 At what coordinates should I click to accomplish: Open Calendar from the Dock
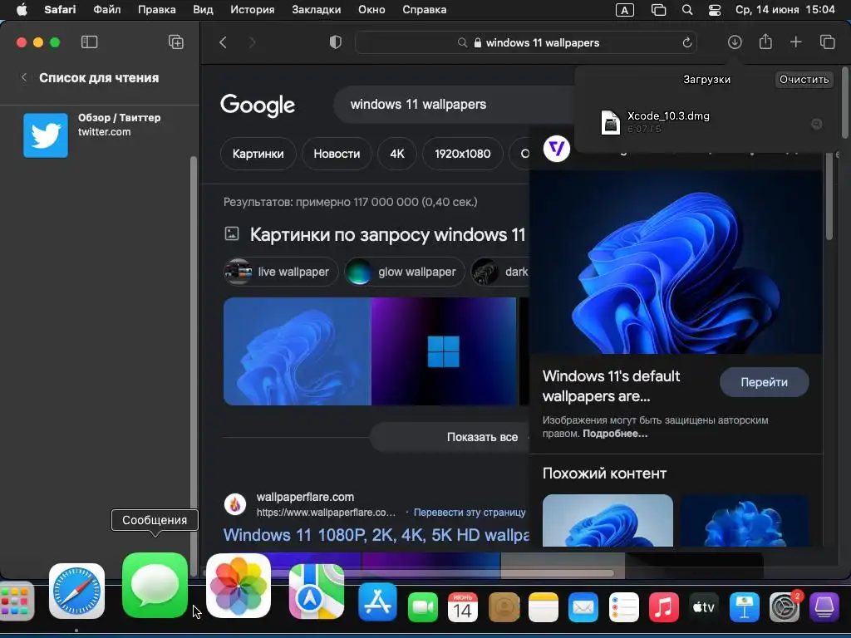click(462, 607)
